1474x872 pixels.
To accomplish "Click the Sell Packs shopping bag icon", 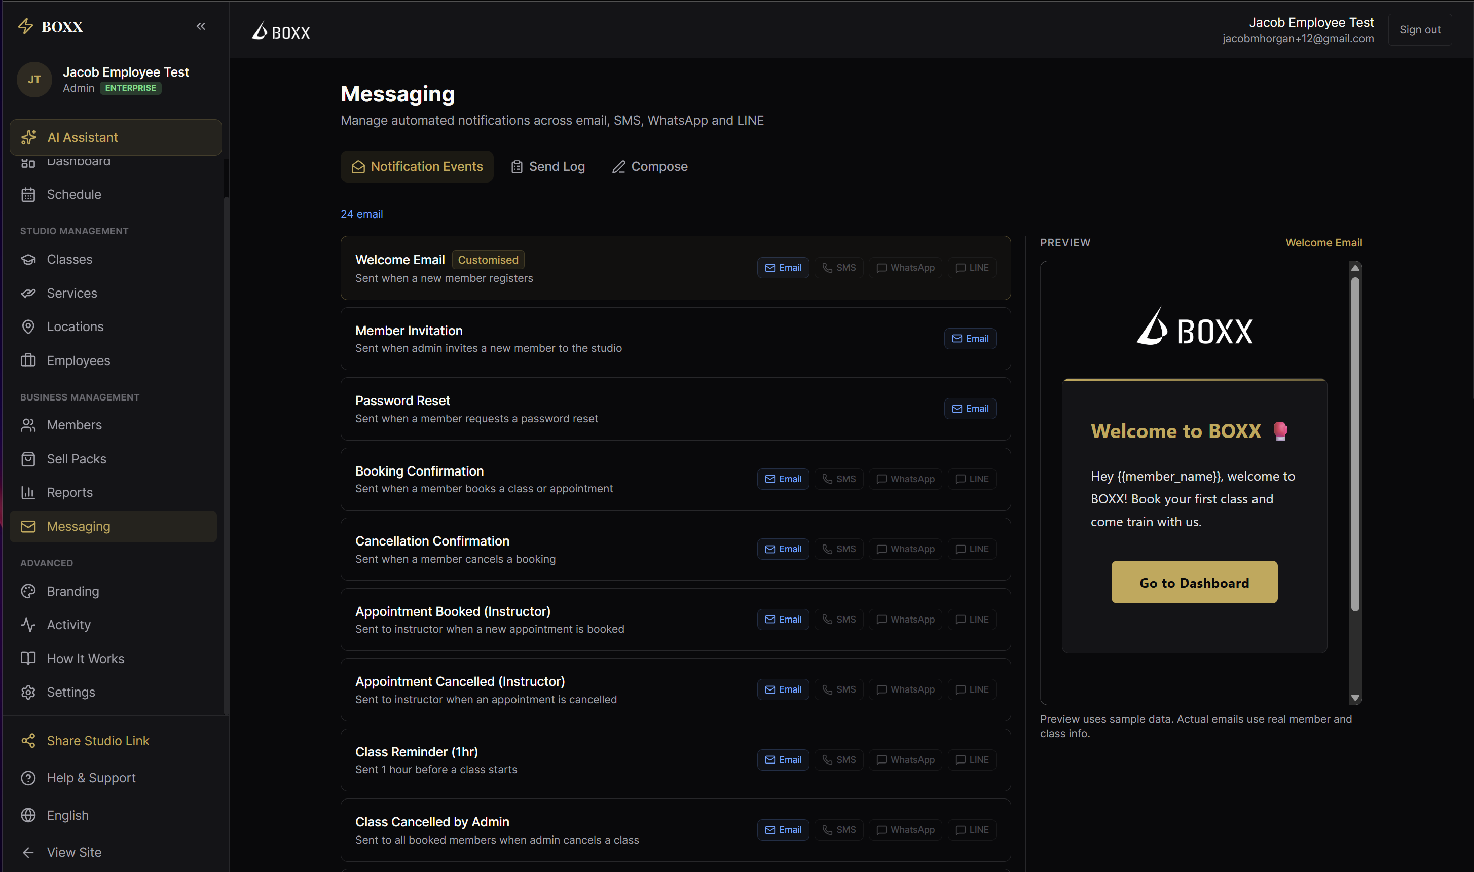I will click(28, 459).
